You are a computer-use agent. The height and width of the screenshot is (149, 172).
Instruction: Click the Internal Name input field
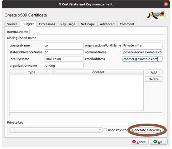pyautogui.click(x=97, y=32)
